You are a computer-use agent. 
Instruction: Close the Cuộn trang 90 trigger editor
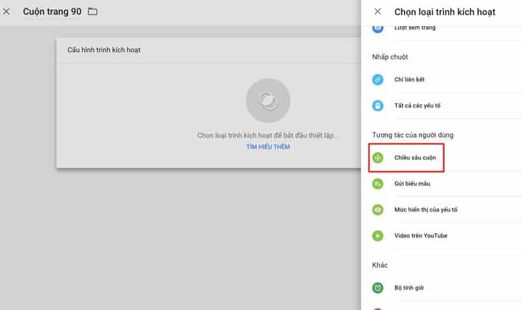pos(7,12)
